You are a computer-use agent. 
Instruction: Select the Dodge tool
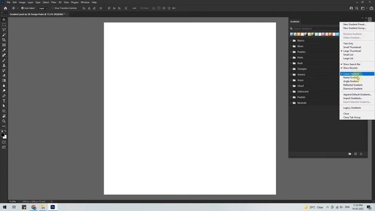(x=4, y=91)
